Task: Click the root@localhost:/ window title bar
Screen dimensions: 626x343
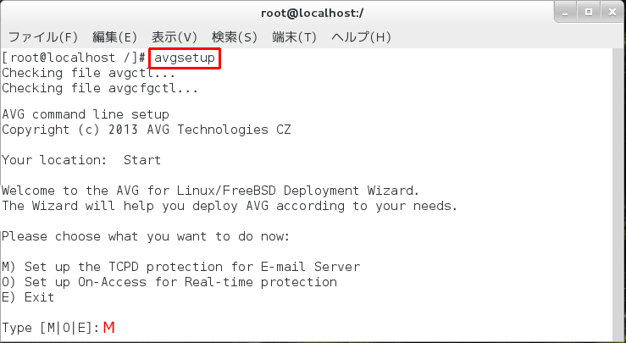Action: coord(313,12)
